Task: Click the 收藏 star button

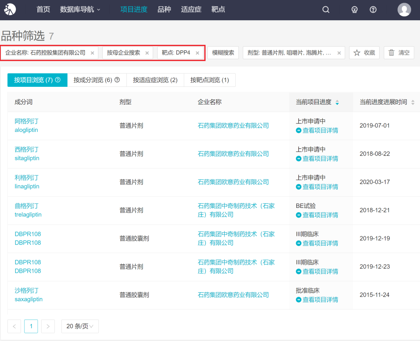Action: click(x=364, y=53)
